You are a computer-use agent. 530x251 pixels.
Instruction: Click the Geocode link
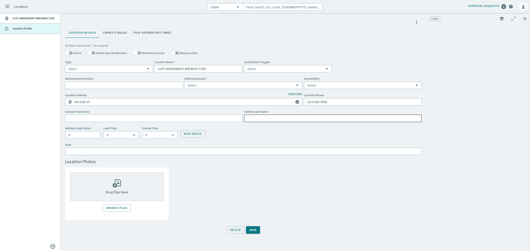pos(295,94)
